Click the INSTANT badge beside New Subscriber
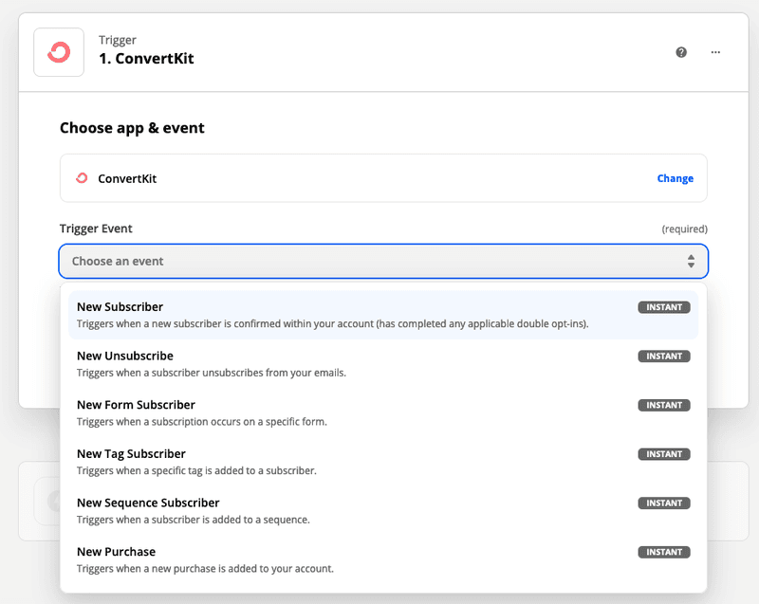The height and width of the screenshot is (604, 759). pyautogui.click(x=663, y=307)
